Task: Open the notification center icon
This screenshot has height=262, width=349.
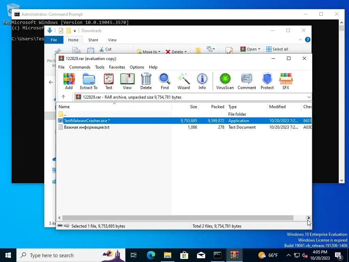Action: tap(338, 255)
